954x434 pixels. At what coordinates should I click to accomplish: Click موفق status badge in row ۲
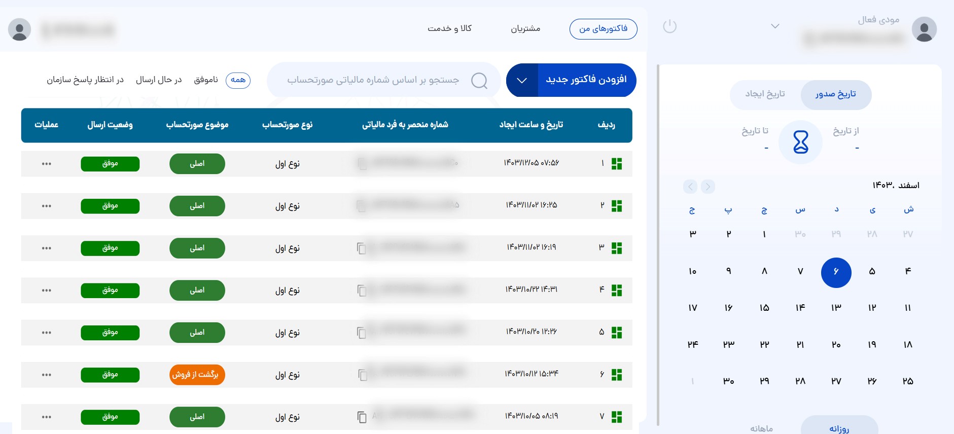pos(110,206)
